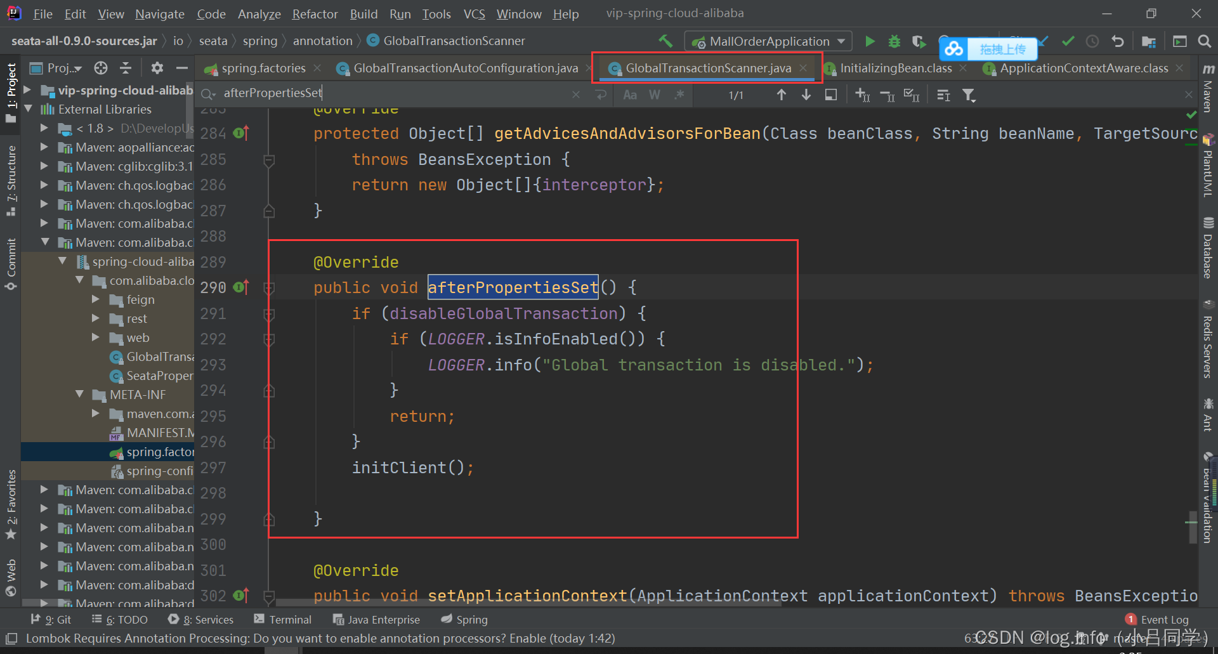Expand the rest package folder
The image size is (1218, 654).
(x=96, y=318)
